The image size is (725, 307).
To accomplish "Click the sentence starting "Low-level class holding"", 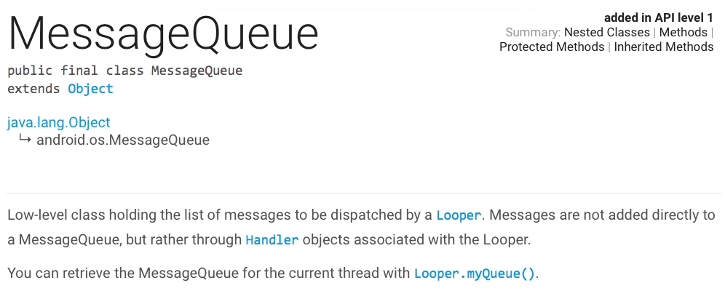I will [218, 215].
